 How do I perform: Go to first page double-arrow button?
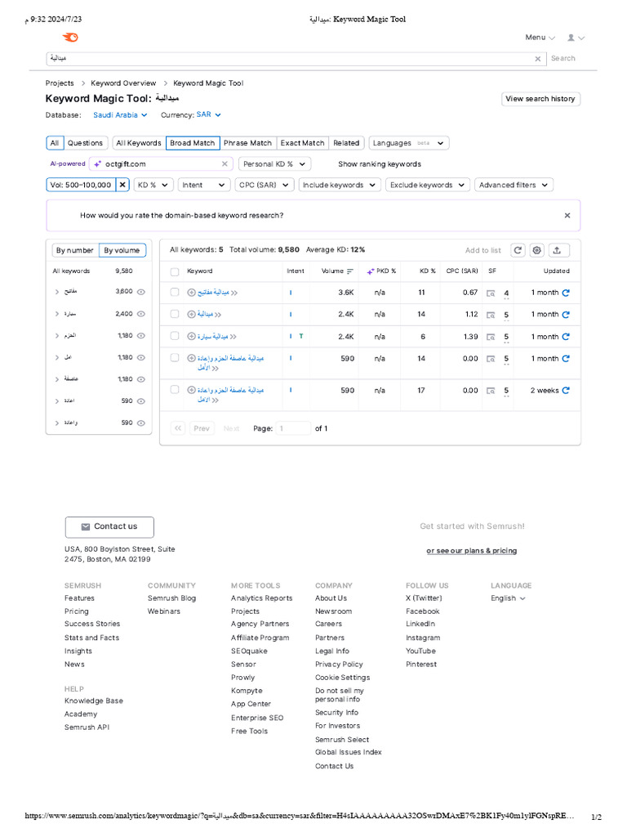(178, 428)
